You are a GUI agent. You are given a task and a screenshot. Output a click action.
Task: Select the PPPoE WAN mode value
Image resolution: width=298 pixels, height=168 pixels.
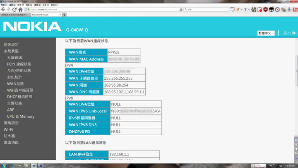pos(114,52)
